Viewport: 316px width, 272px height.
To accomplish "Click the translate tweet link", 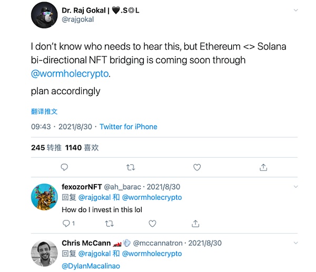I will [x=44, y=112].
